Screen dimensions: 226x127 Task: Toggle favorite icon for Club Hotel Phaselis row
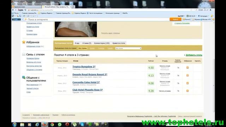(x=188, y=91)
